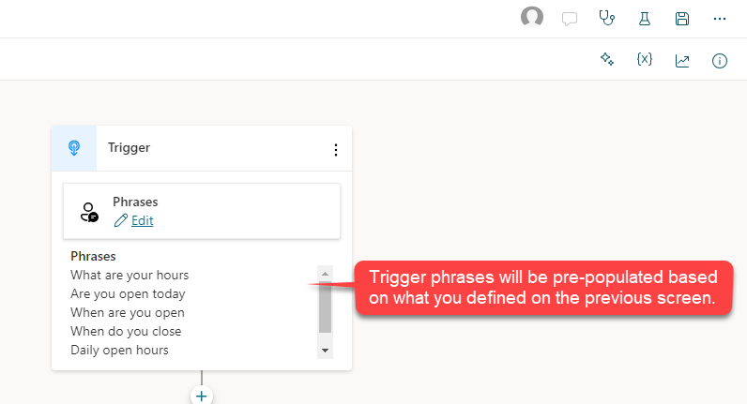Screen dimensions: 747x404
Task: Open the topic details info icon
Action: 720,61
